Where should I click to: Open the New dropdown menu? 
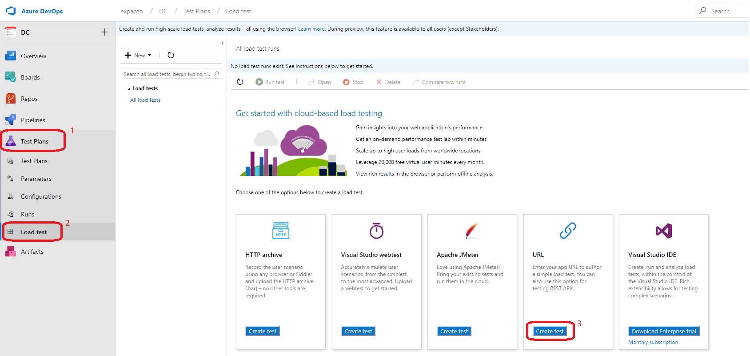pos(138,55)
